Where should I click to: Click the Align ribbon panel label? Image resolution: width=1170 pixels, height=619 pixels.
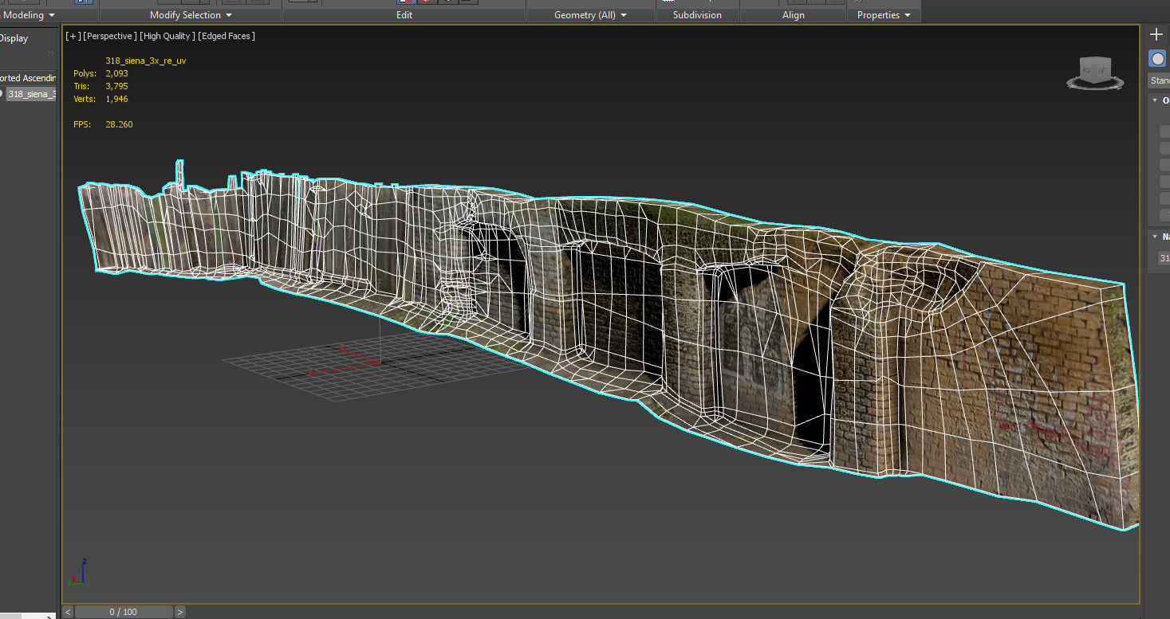pos(793,15)
